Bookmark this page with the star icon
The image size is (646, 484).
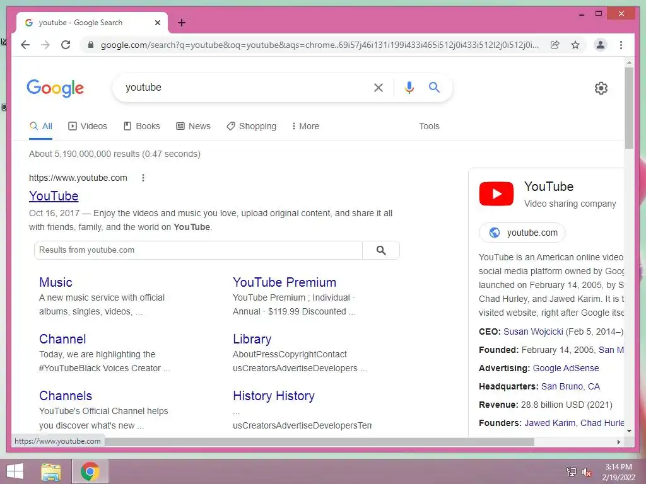tap(575, 45)
